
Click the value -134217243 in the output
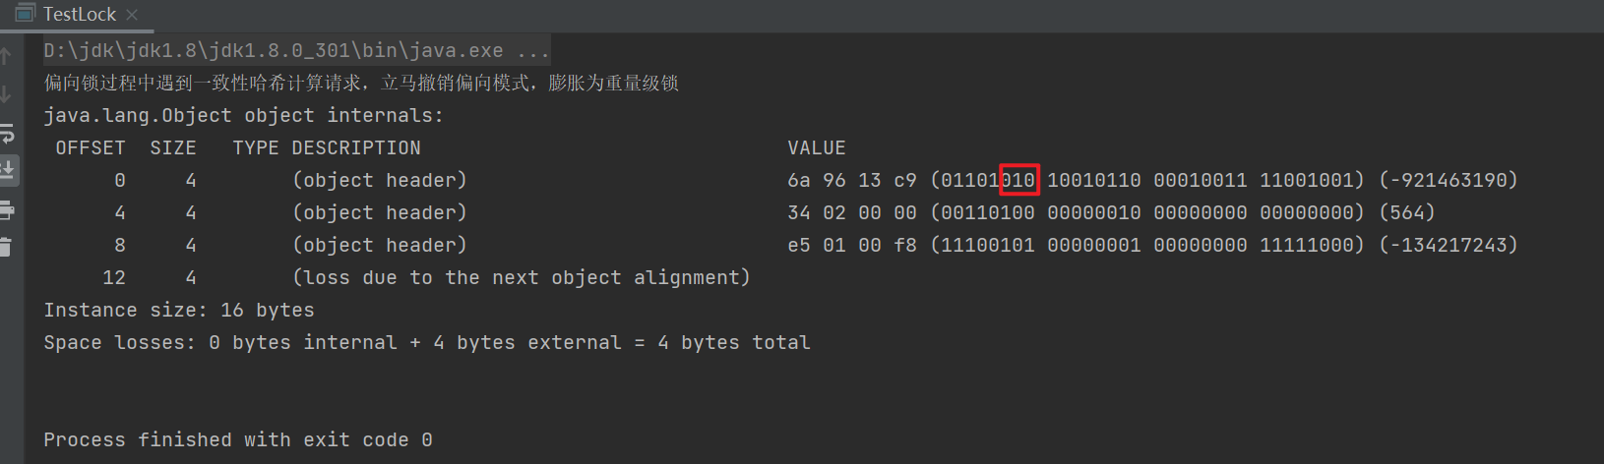[x=1449, y=245]
